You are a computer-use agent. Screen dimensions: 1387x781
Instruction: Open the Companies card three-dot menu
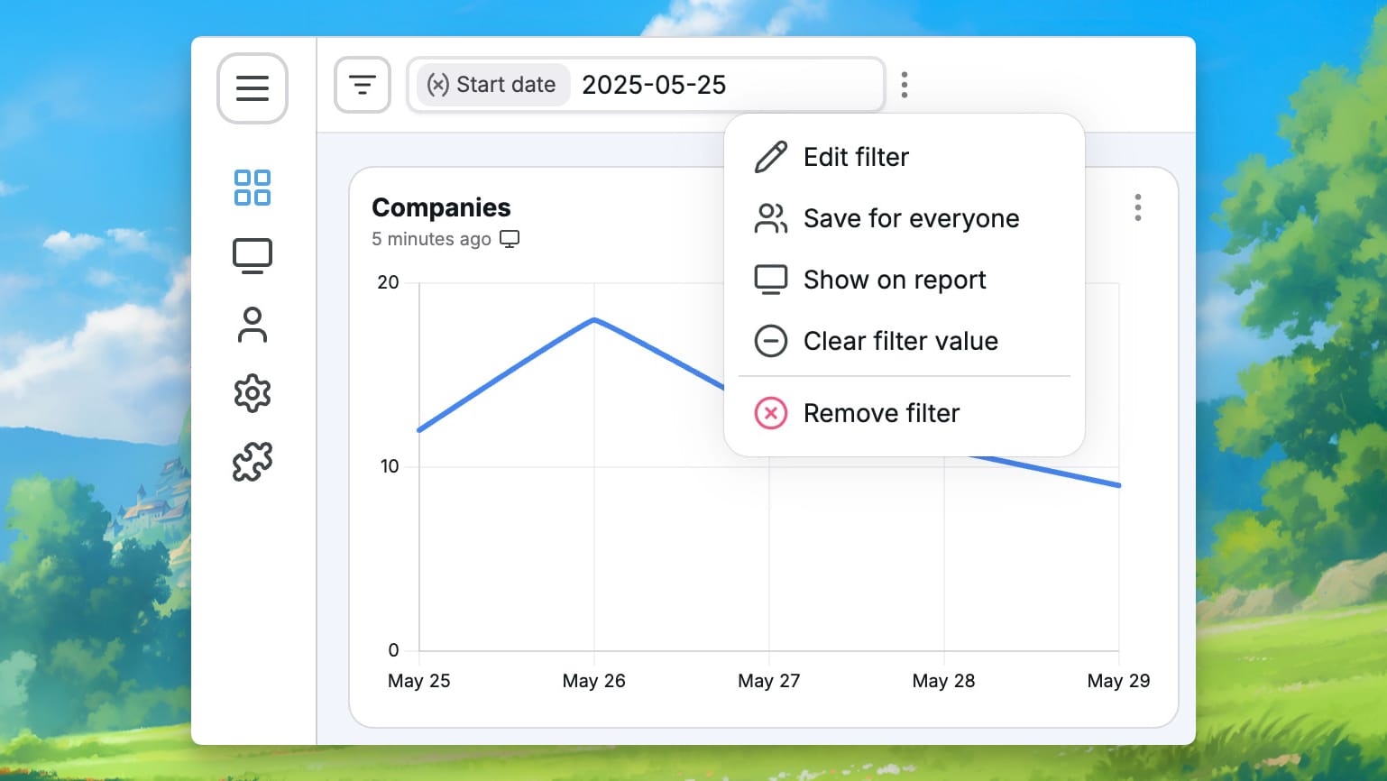pyautogui.click(x=1137, y=207)
